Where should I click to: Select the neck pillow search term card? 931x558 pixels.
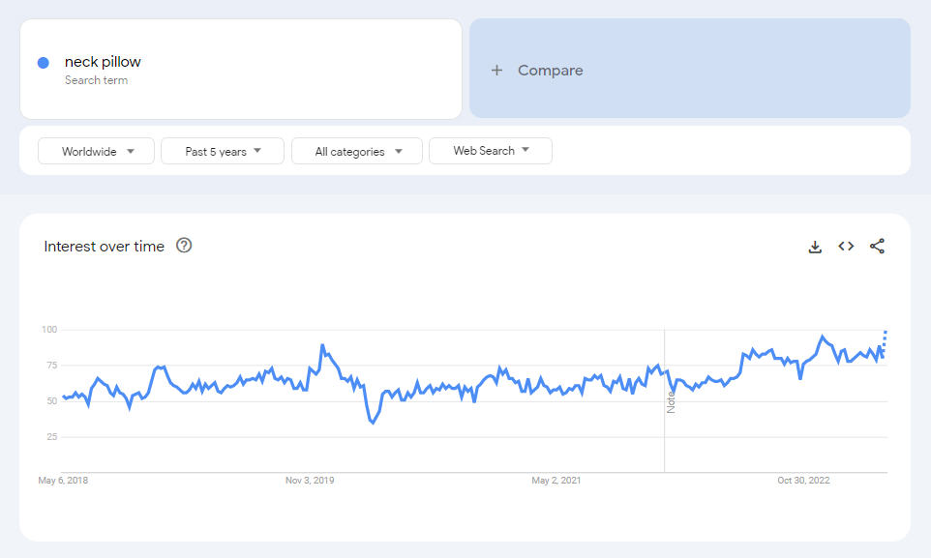[240, 69]
